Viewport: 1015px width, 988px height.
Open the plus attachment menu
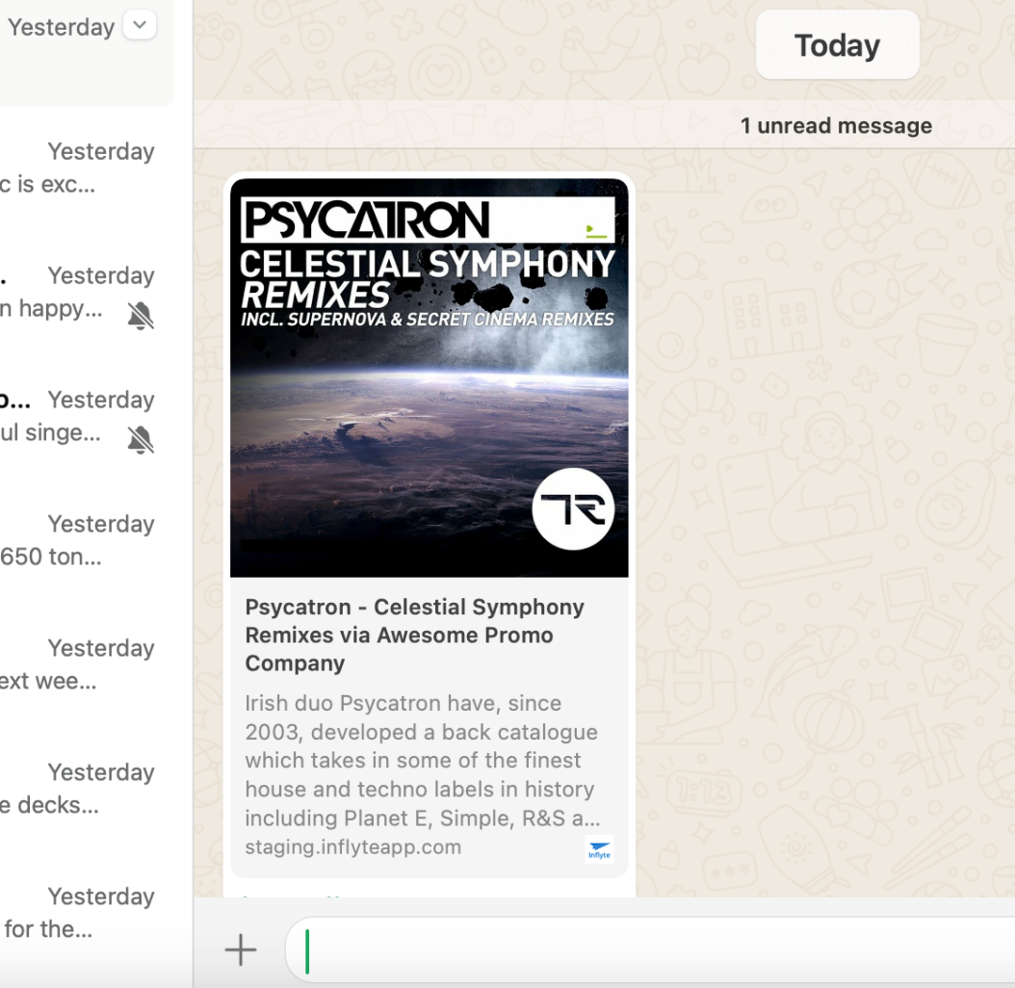pyautogui.click(x=241, y=949)
